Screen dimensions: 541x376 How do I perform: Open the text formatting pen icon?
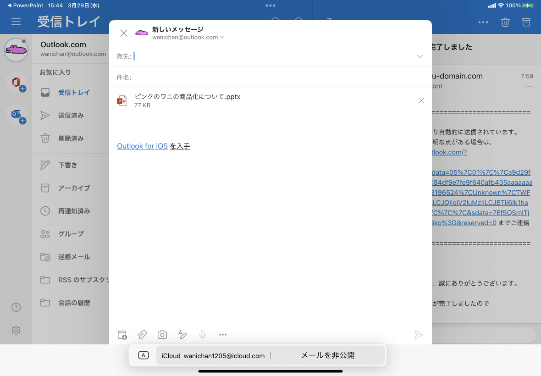(182, 335)
